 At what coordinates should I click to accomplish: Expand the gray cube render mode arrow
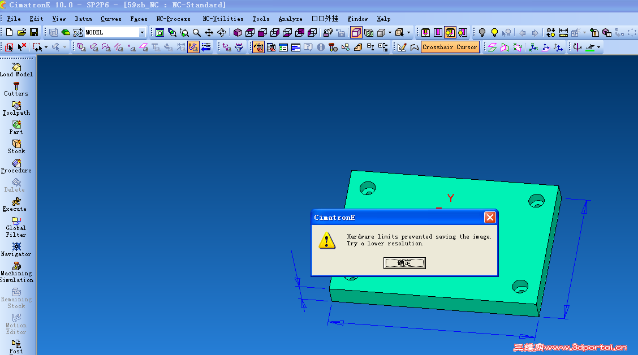[390, 33]
